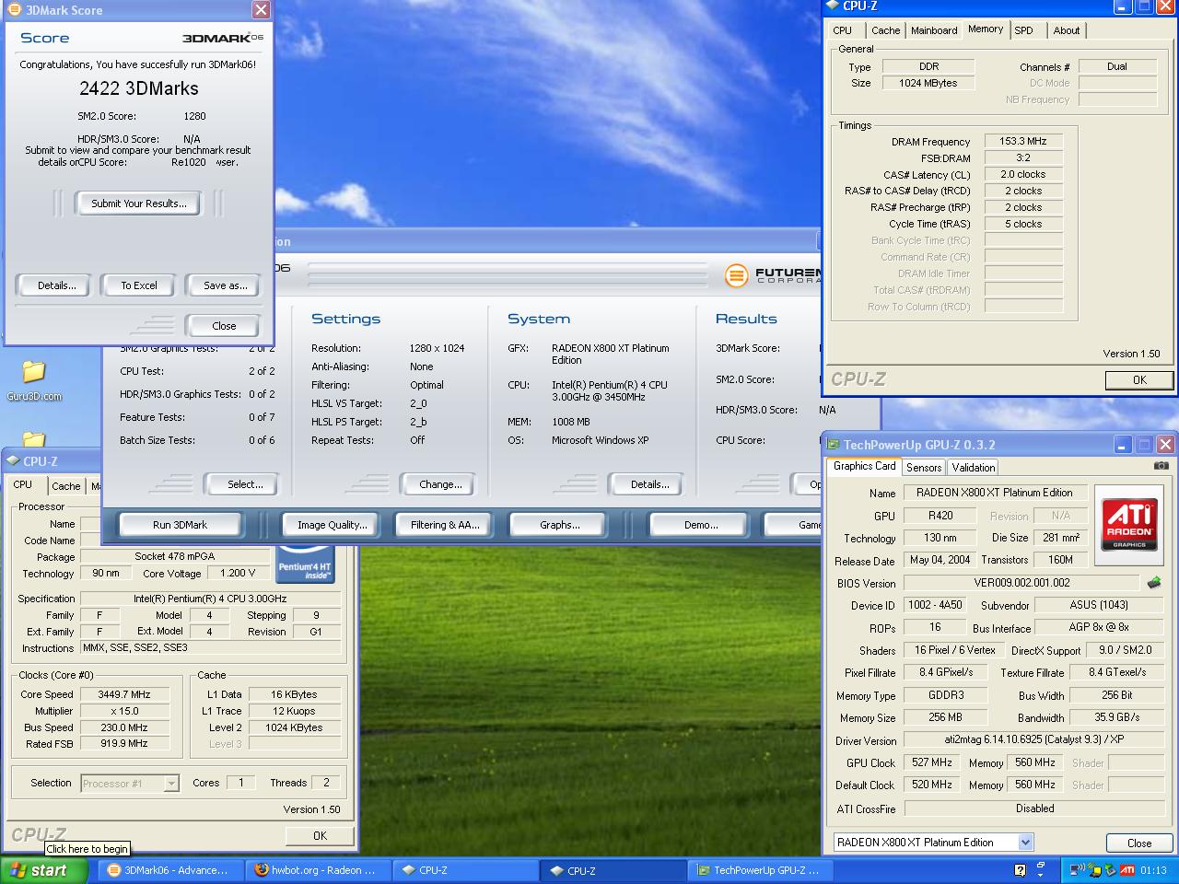The width and height of the screenshot is (1179, 884).
Task: Open Image Quality settings button
Action: (x=332, y=525)
